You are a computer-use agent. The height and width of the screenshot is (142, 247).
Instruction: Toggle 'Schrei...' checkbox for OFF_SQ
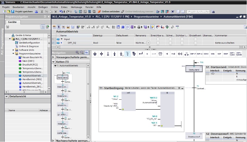coord(170,43)
